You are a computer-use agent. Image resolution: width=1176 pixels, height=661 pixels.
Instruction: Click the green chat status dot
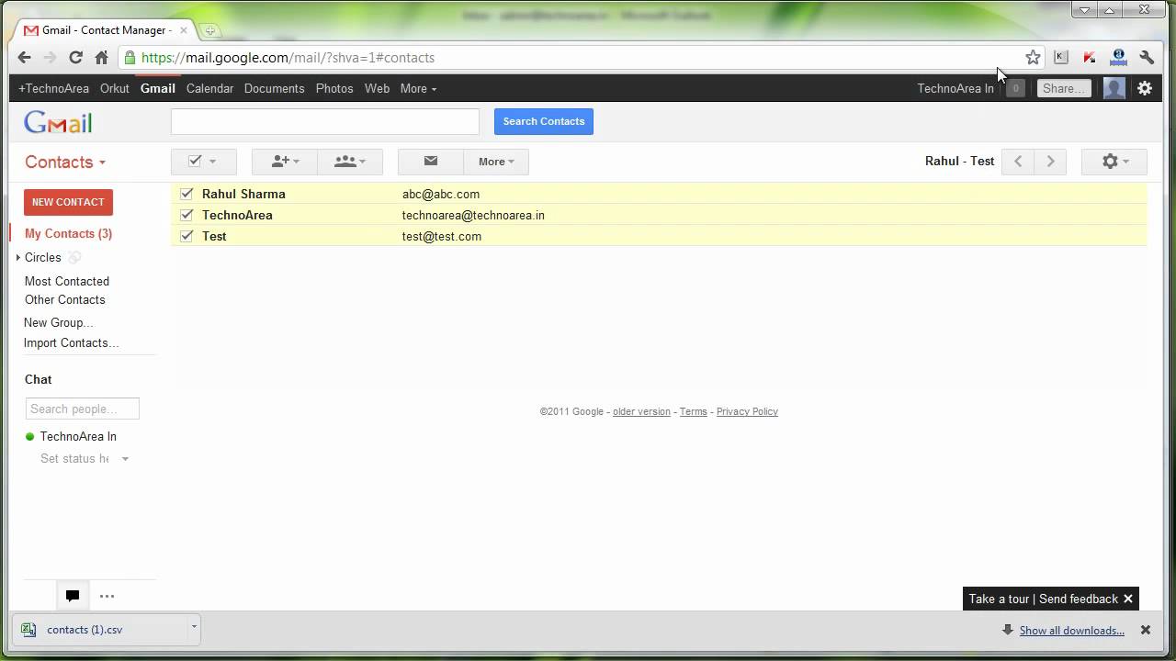[29, 437]
